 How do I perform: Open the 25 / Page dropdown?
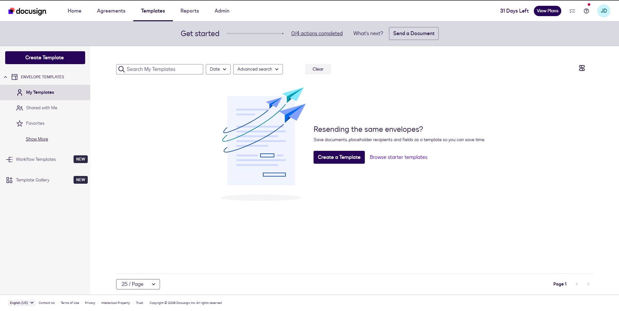[x=138, y=284]
